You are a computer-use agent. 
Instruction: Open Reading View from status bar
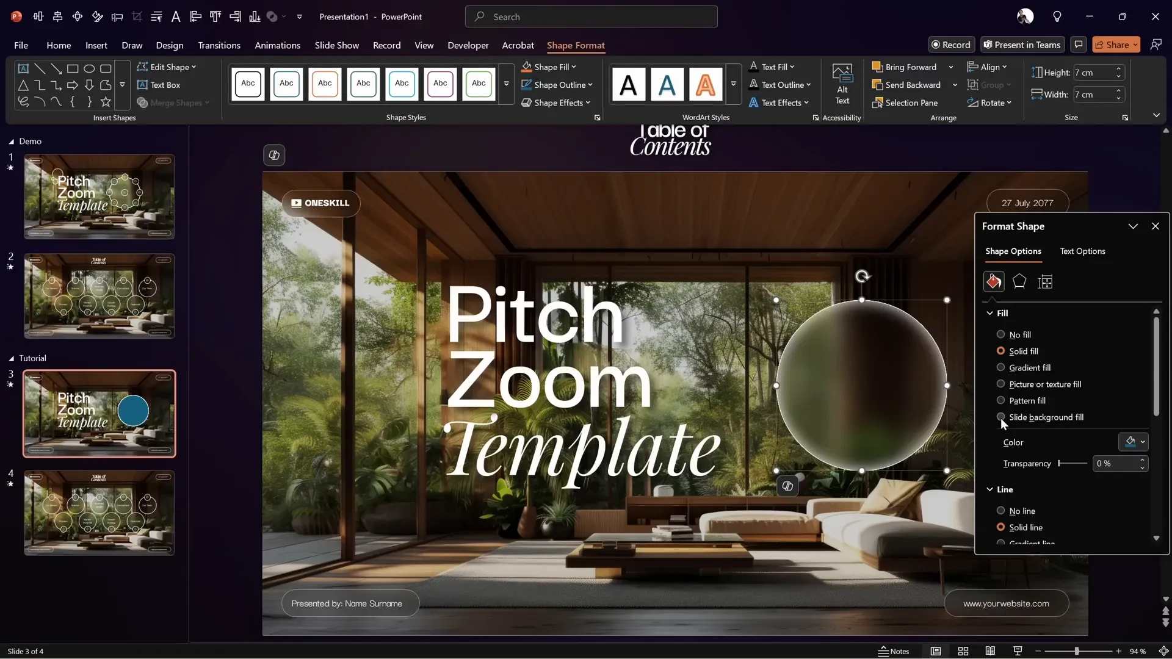click(990, 651)
